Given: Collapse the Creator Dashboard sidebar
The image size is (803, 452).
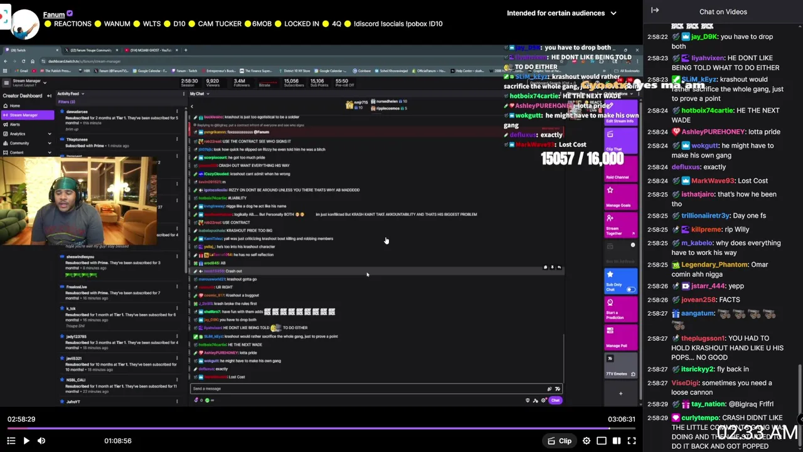Looking at the screenshot, I should click(49, 96).
